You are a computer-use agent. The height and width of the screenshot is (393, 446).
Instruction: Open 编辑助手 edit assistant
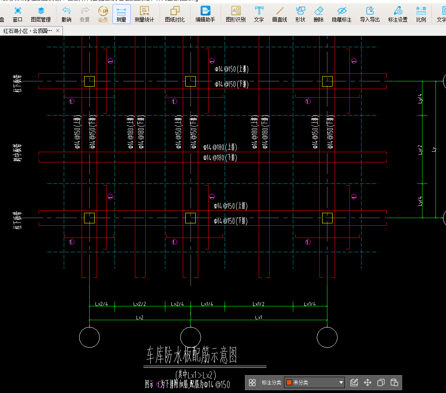tap(205, 15)
